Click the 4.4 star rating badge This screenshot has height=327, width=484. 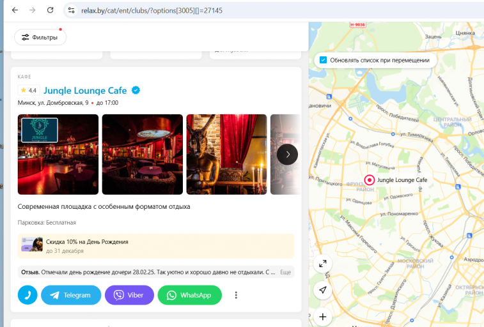(x=29, y=90)
